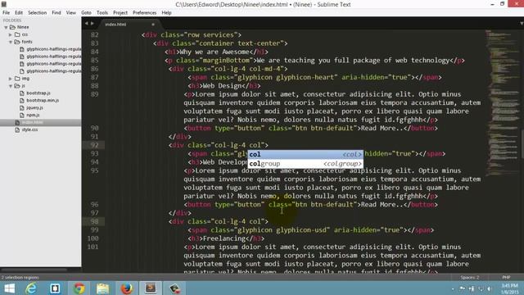Open the Project menu

pos(120,13)
